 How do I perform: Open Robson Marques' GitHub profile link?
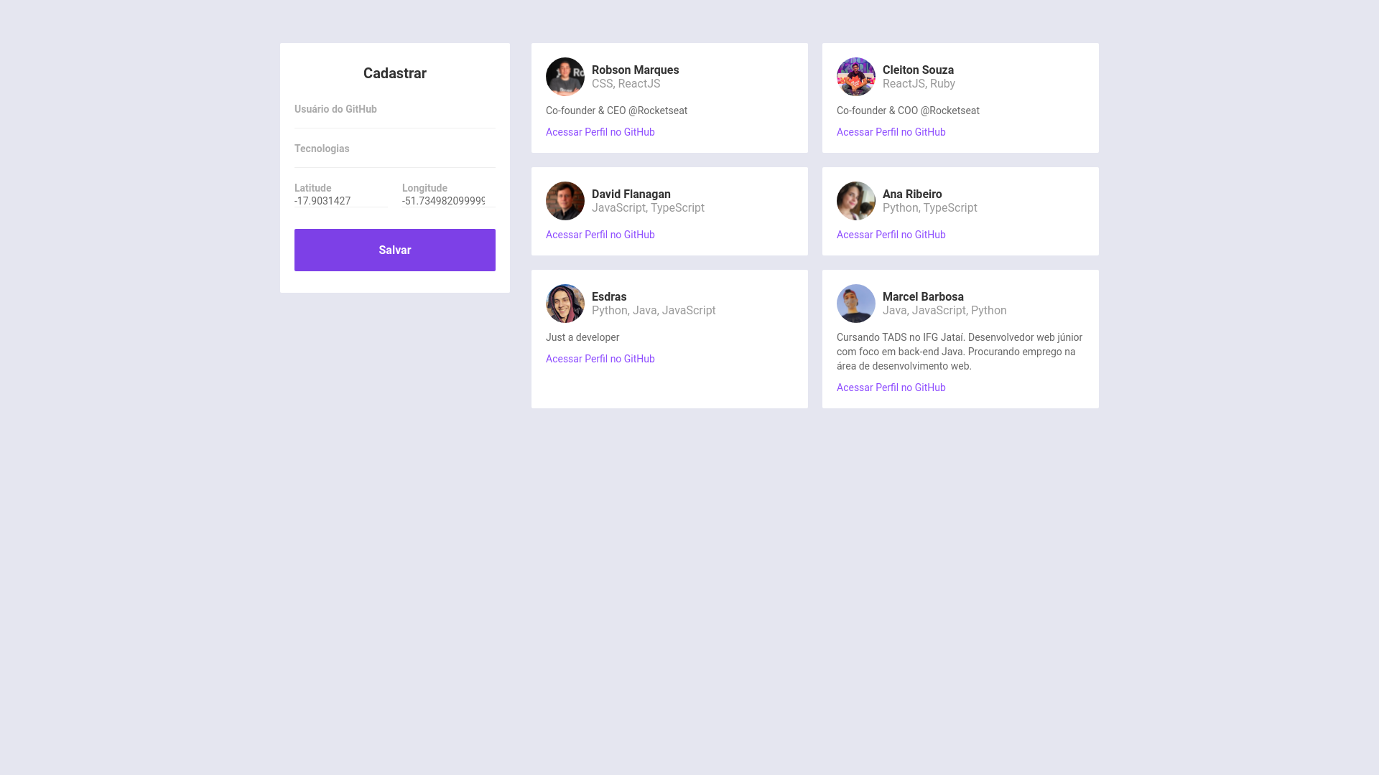600,132
